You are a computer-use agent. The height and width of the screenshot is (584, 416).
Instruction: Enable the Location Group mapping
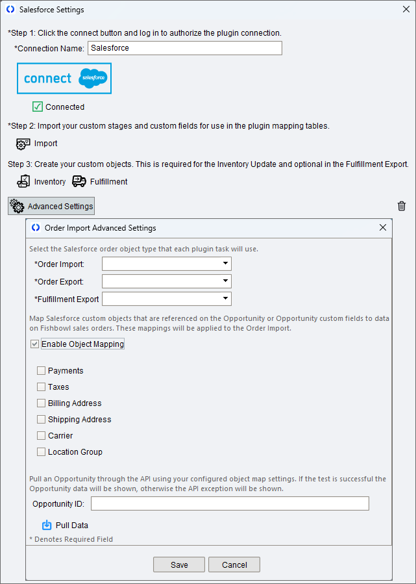click(40, 451)
